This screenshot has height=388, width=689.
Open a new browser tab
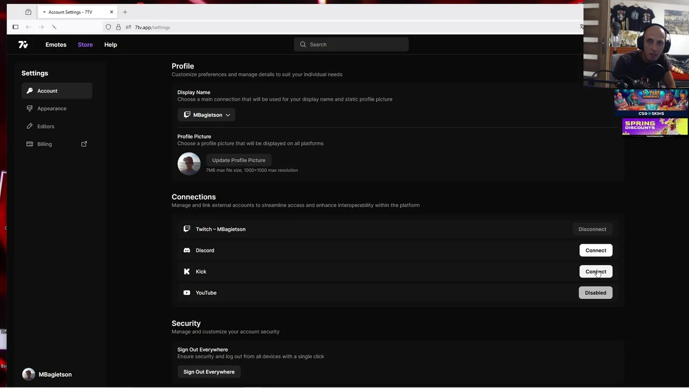[x=125, y=12]
